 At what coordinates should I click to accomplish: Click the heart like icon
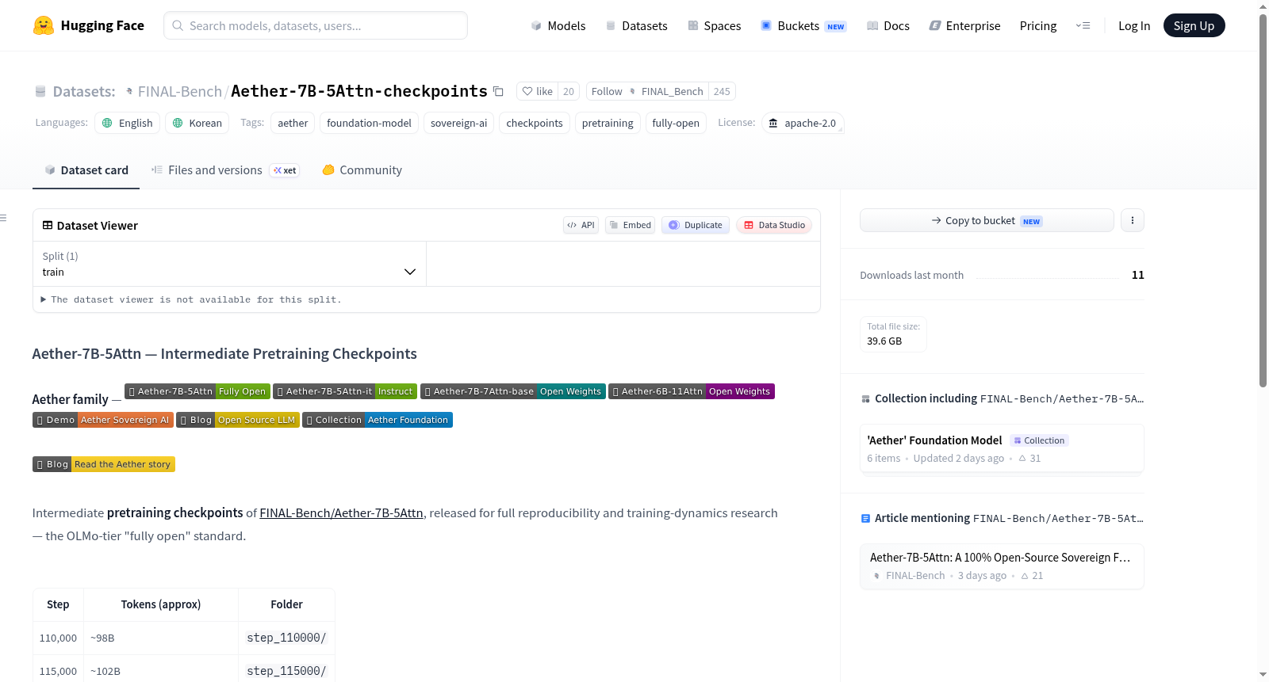[x=527, y=91]
